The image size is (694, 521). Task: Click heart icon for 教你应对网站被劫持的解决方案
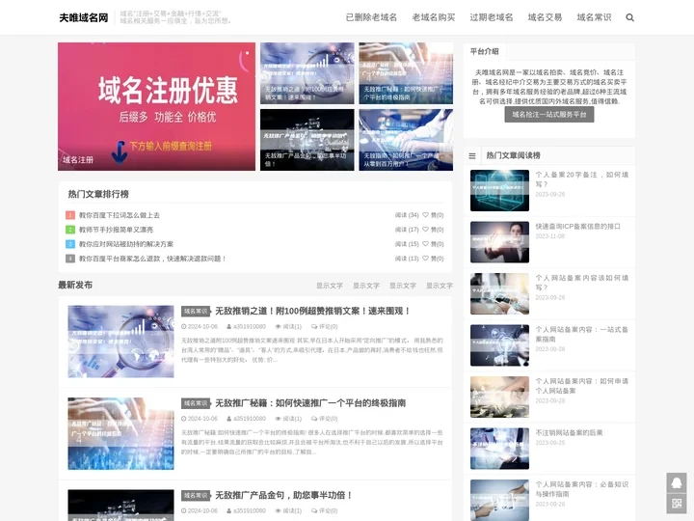coord(425,244)
